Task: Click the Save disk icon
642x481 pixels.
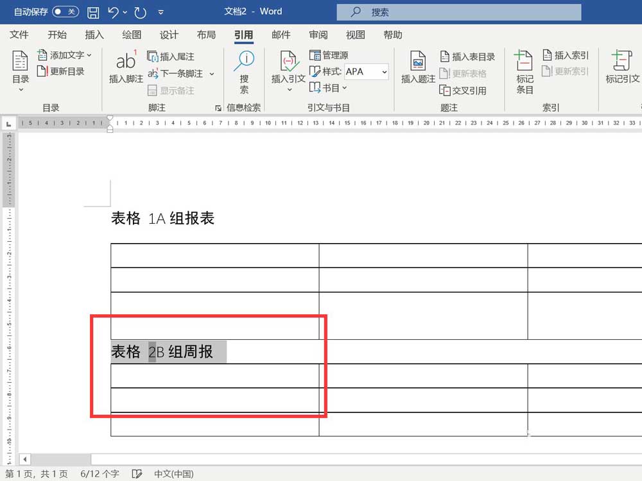Action: [x=93, y=12]
